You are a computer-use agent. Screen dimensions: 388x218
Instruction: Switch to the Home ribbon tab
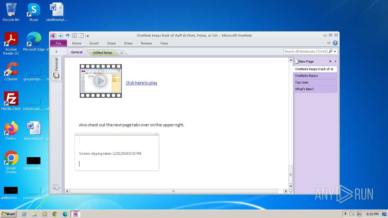(77, 43)
